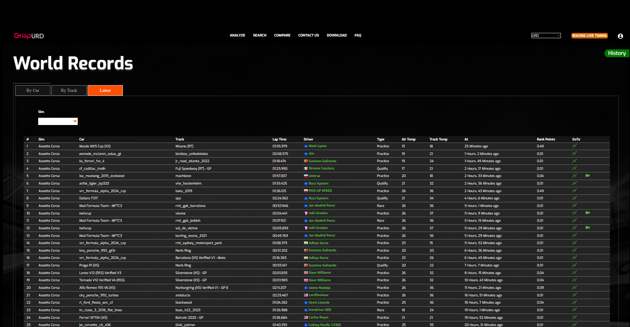Screen dimensions: 630x327
Task: Open GoTo chart icon for bsas_h22_2023 row
Action: tap(574, 310)
